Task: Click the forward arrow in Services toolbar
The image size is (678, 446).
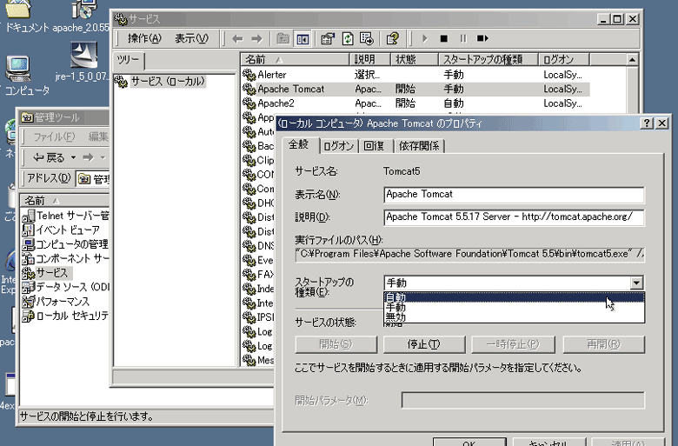Action: [x=256, y=39]
